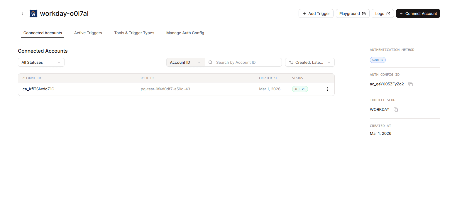Open the Account ID search-type dropdown
Viewport: 457px width, 200px height.
186,62
